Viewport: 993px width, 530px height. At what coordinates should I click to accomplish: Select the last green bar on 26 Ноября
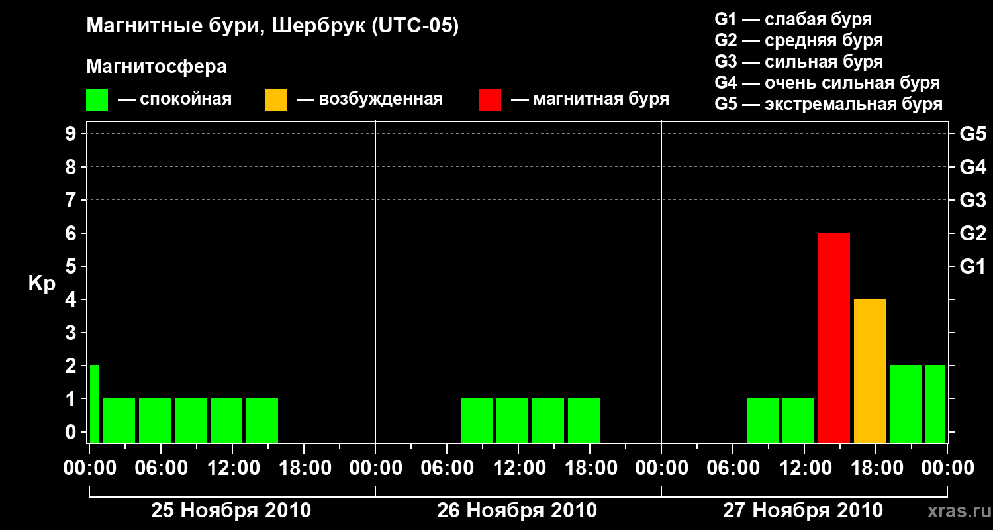click(584, 421)
